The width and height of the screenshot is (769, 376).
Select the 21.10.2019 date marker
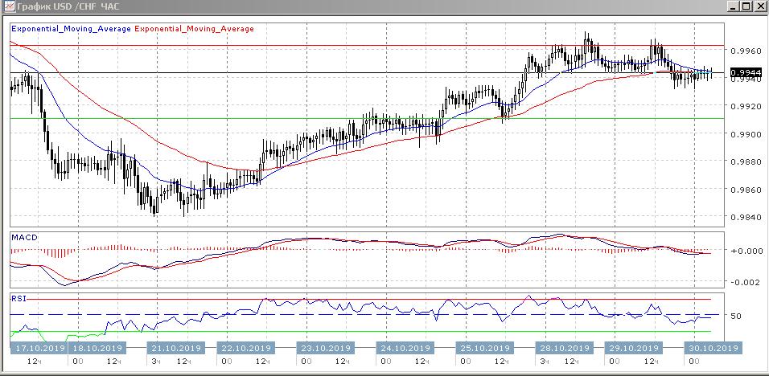click(175, 349)
